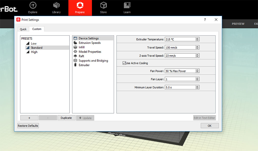Click the Device Settings monitor icon

(x=75, y=38)
